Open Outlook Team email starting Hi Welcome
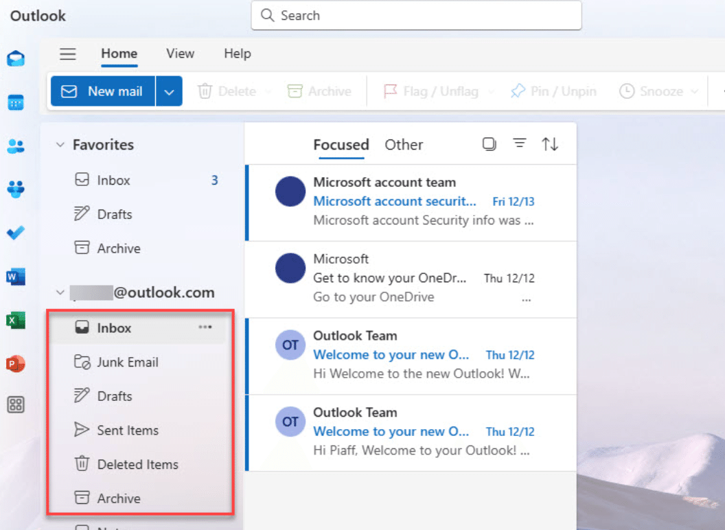 pos(411,356)
